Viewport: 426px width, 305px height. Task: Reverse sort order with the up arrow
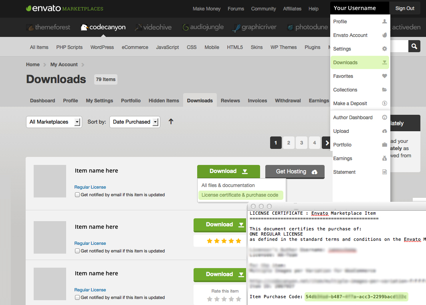tap(171, 121)
